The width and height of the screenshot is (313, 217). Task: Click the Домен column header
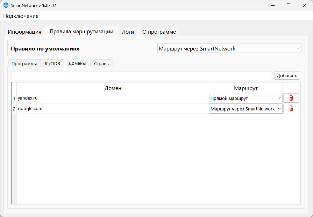[113, 88]
